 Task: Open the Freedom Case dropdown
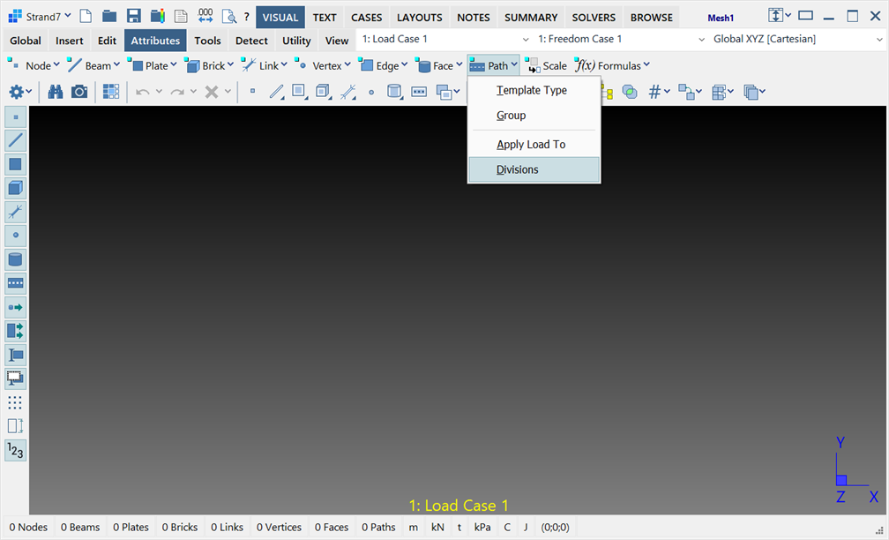tap(702, 40)
